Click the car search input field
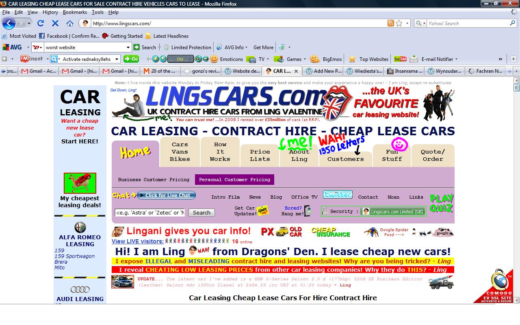 (x=150, y=212)
